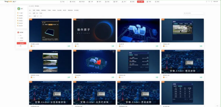
Task: Open the 安德.Ender-界面底图 card
Action: [138, 93]
